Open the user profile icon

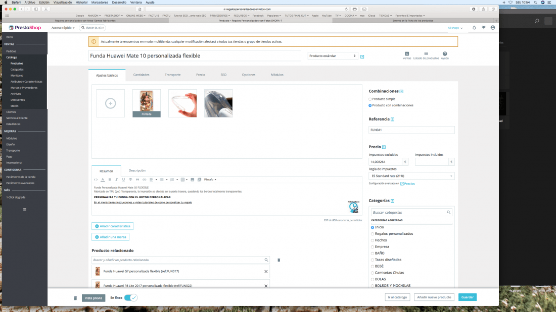(492, 28)
